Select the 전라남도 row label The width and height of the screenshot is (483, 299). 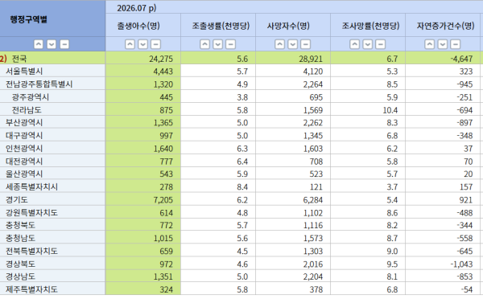tap(27, 110)
